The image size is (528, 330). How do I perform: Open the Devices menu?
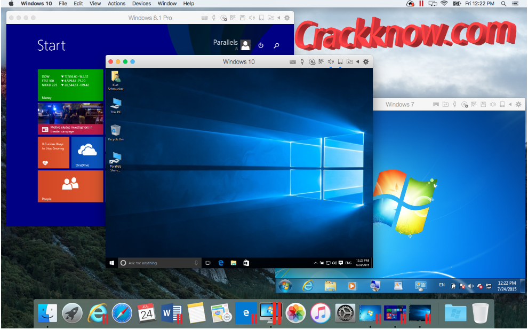141,3
